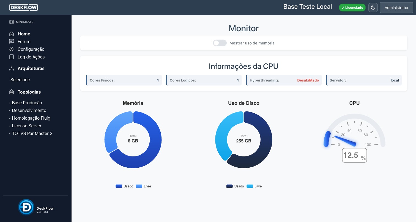This screenshot has width=416, height=222.
Task: Click the Hyperthreading label
Action: click(264, 80)
